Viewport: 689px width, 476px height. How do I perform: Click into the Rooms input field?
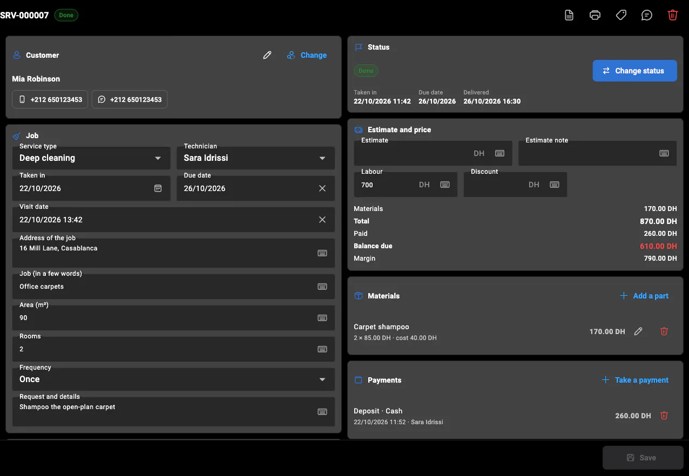(x=173, y=349)
